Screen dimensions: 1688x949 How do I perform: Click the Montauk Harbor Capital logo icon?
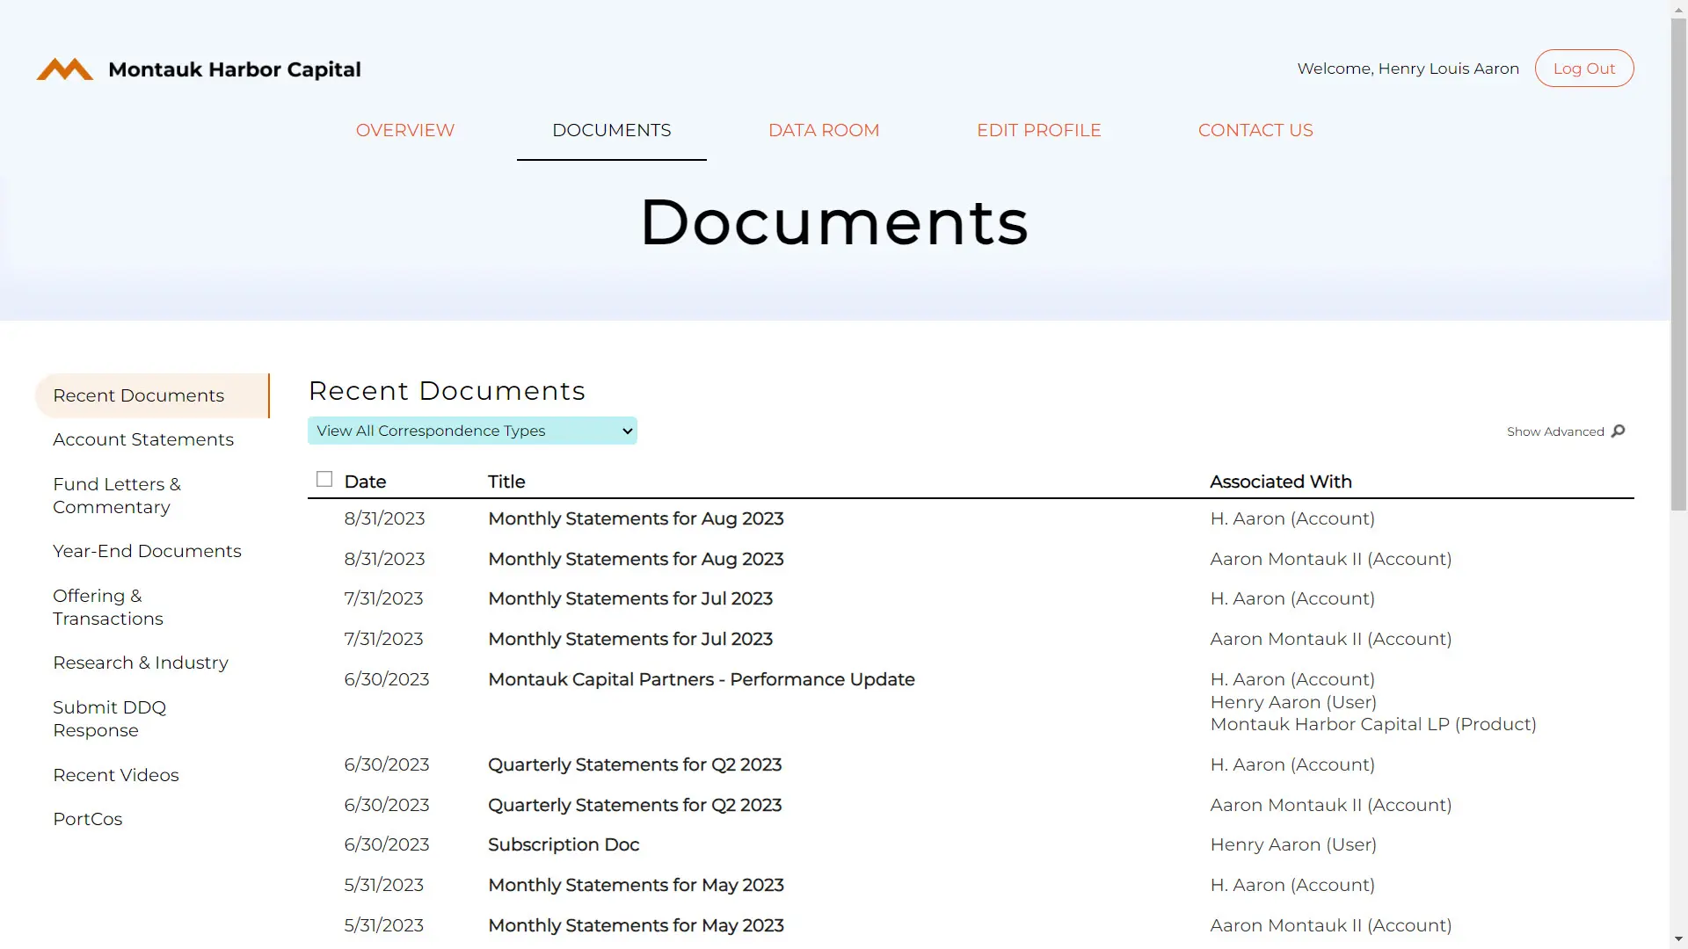pos(64,69)
